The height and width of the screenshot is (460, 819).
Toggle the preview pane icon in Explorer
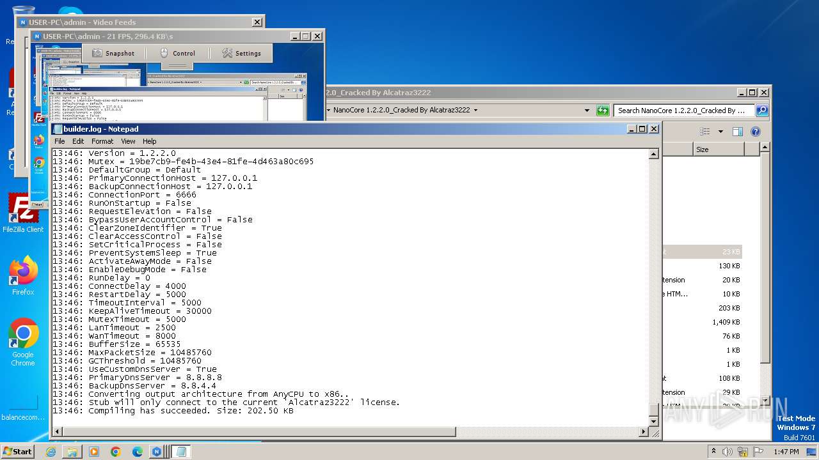737,132
